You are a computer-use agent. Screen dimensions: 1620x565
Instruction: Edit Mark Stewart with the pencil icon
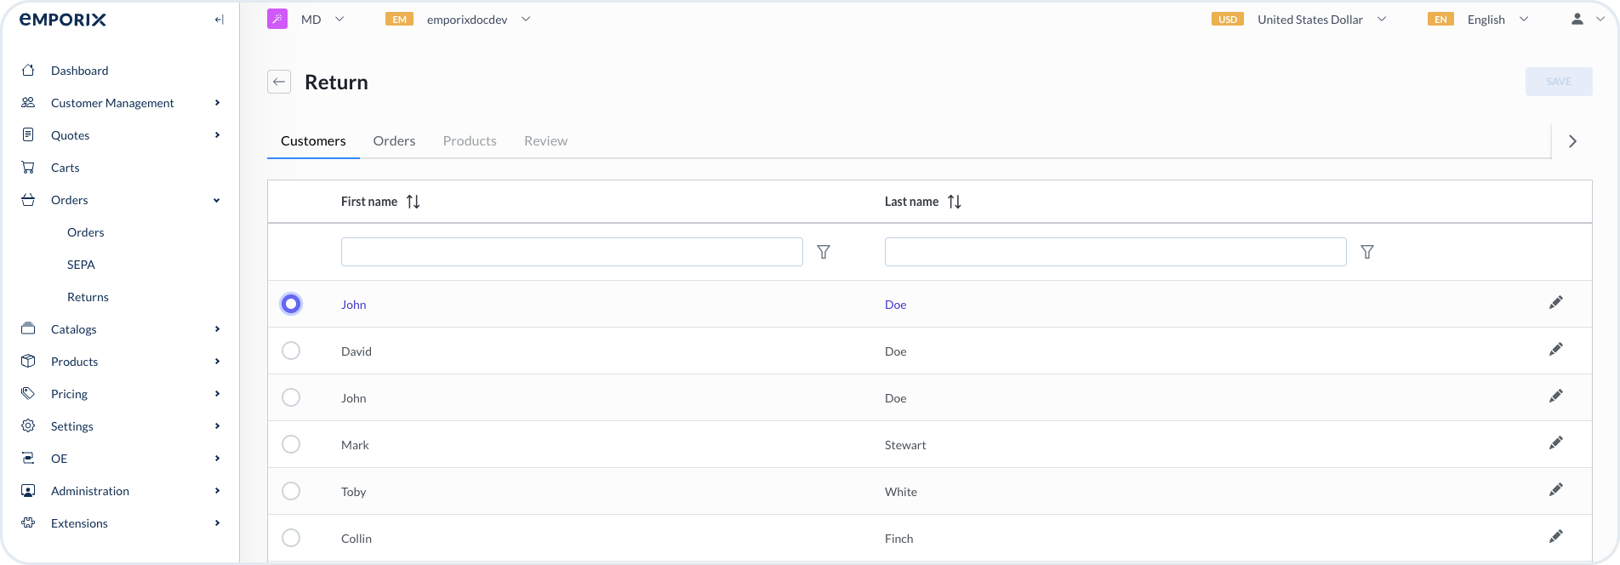click(x=1555, y=442)
